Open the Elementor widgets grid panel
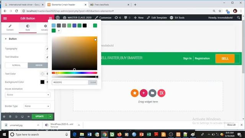 click(50, 18)
